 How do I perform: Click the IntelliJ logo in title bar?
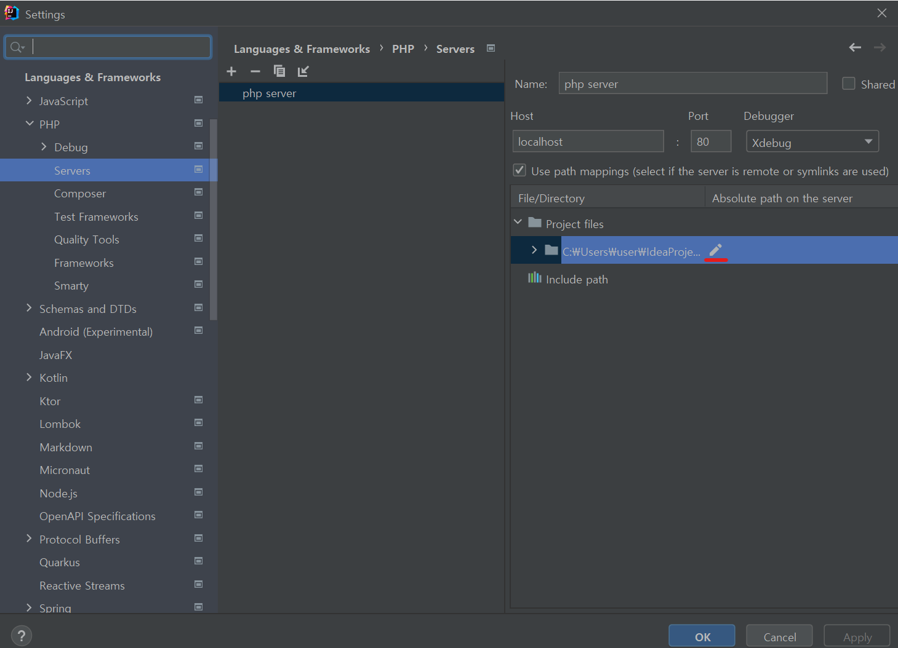point(12,13)
